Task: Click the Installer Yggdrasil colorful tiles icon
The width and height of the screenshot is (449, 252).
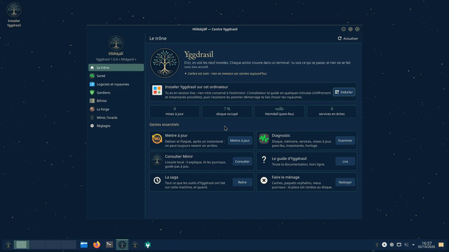Action: (x=157, y=90)
